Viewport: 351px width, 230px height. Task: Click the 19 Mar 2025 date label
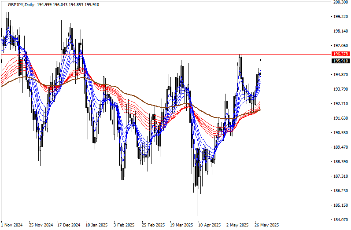pos(181,225)
